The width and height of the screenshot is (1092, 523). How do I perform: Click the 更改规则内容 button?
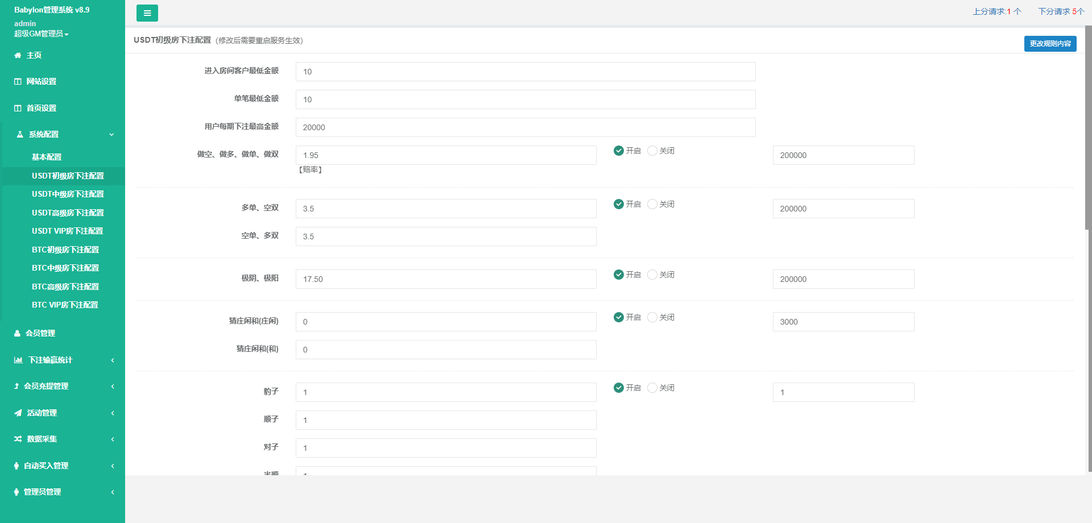[x=1050, y=44]
